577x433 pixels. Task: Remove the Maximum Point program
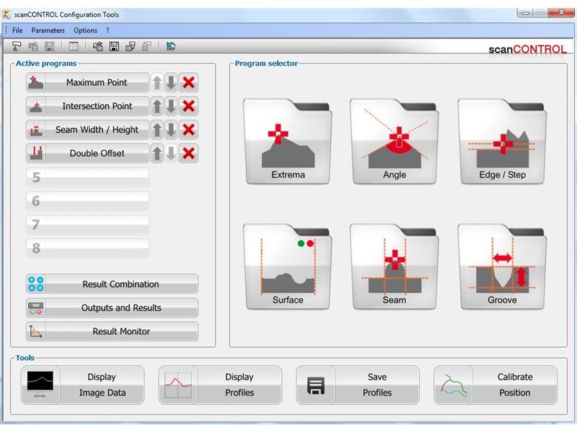189,82
